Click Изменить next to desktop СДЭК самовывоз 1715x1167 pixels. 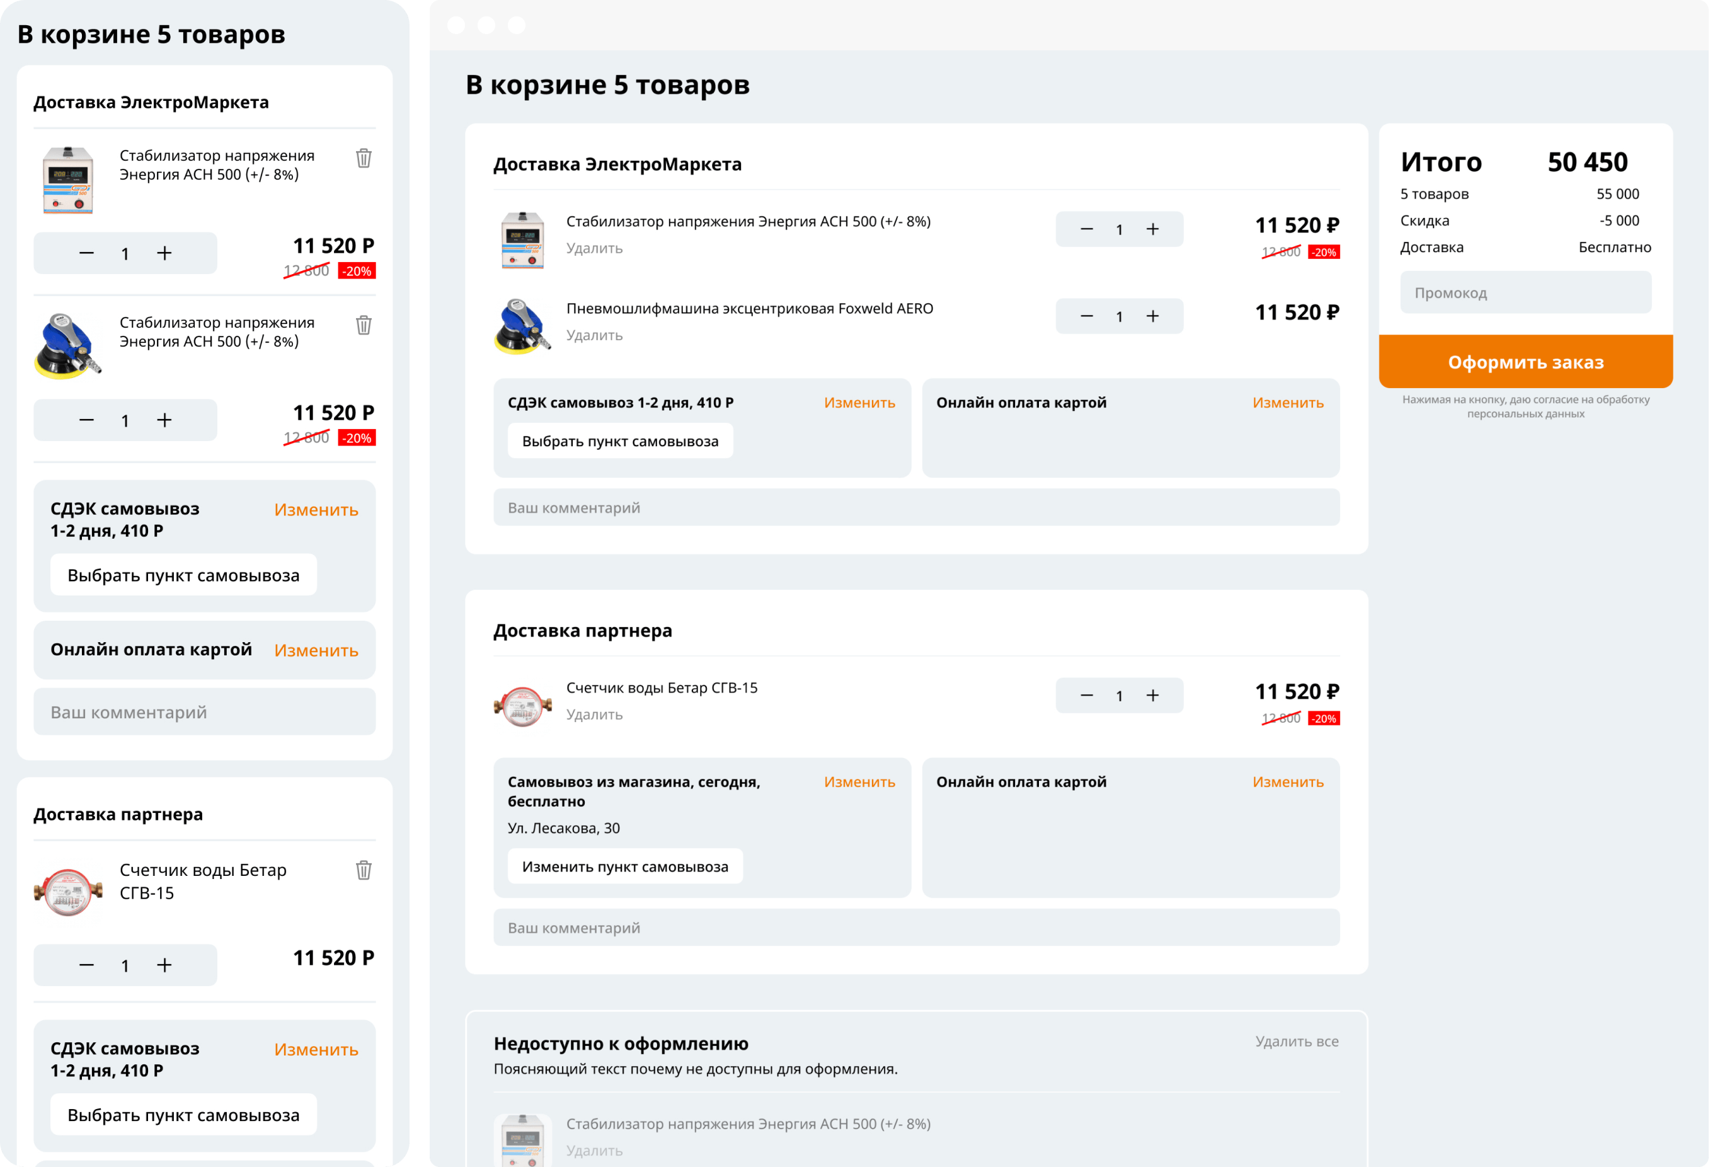pyautogui.click(x=859, y=403)
